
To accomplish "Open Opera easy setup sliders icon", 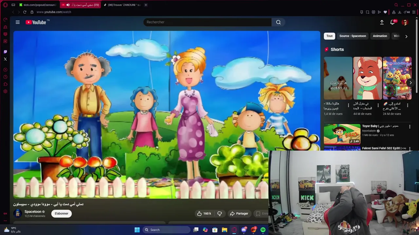I will point(414,12).
